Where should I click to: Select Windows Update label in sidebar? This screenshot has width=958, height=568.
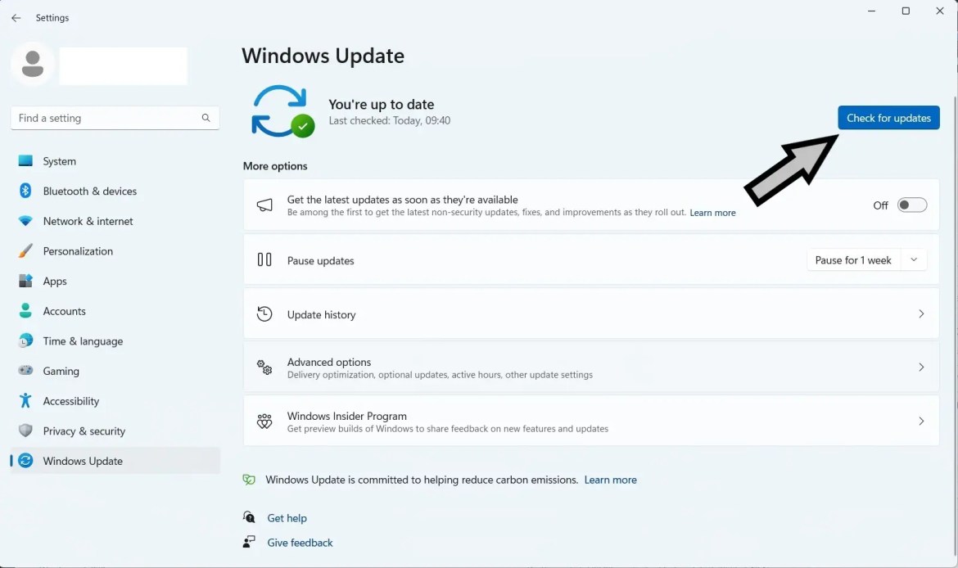click(x=83, y=461)
